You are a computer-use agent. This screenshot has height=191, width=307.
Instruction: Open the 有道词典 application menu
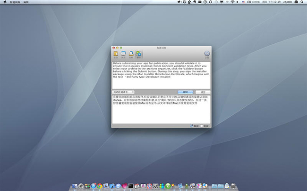(15, 2)
